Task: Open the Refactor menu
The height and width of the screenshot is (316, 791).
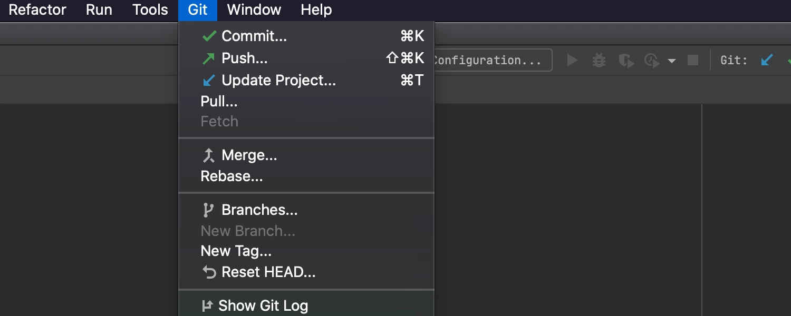Action: [x=37, y=10]
